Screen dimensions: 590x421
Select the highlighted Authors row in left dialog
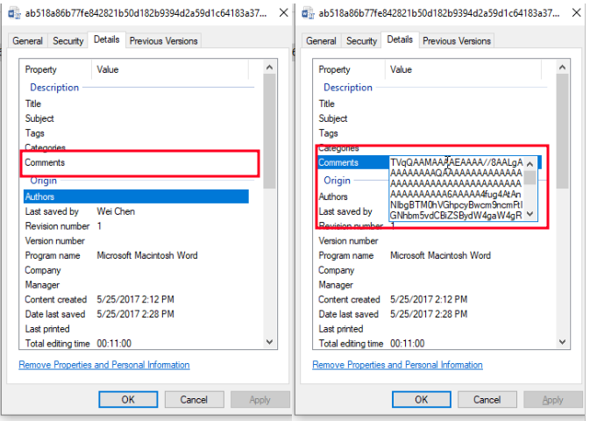[x=136, y=196]
